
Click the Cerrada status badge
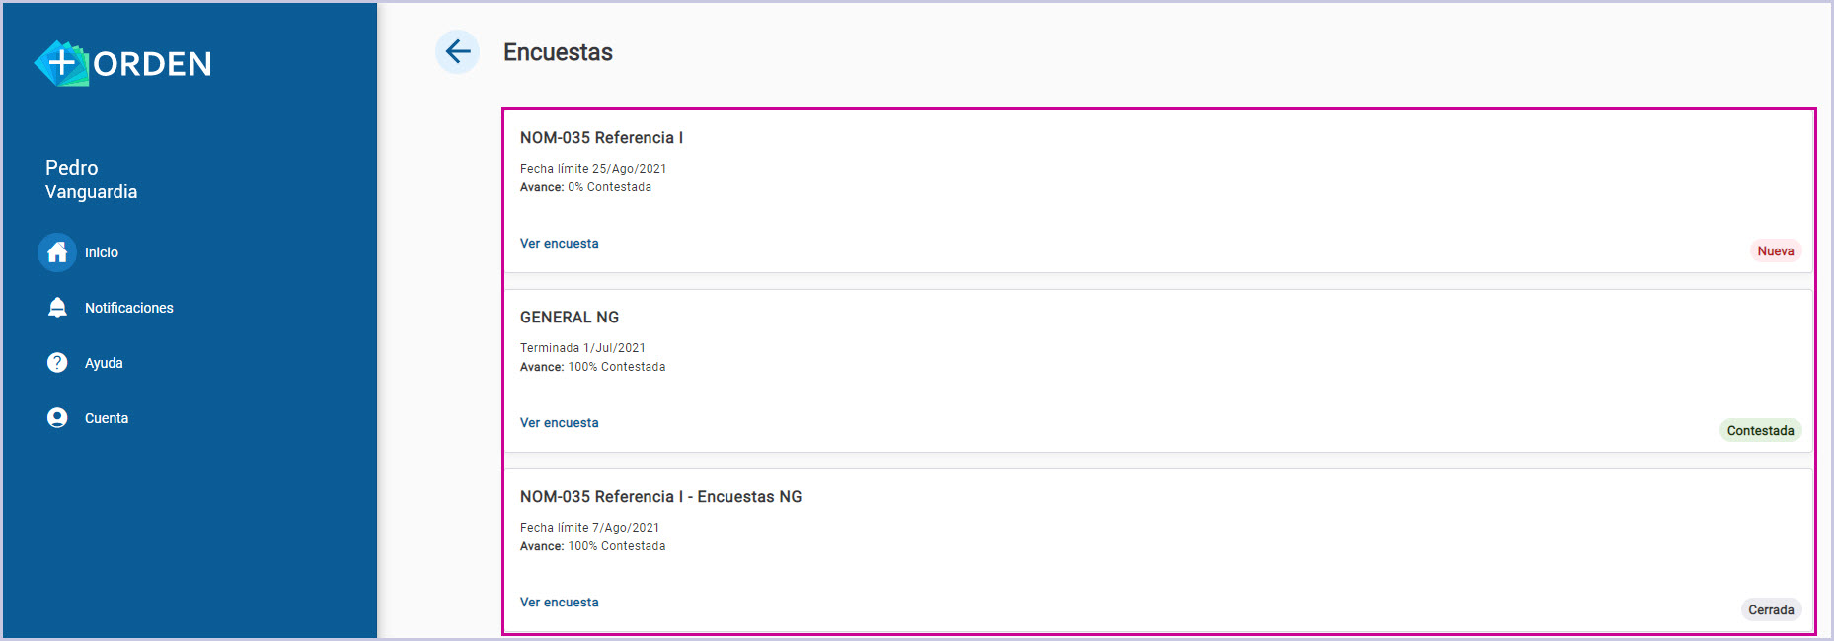[1771, 610]
